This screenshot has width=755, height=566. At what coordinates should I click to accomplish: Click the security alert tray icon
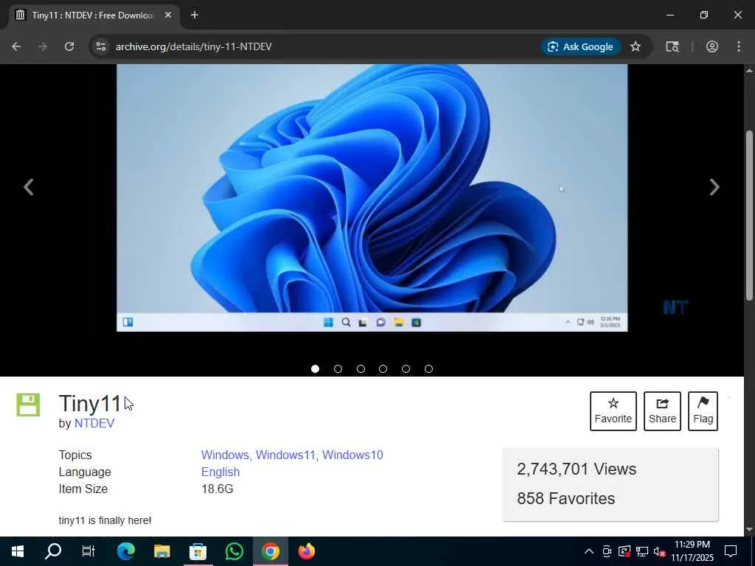tap(624, 551)
